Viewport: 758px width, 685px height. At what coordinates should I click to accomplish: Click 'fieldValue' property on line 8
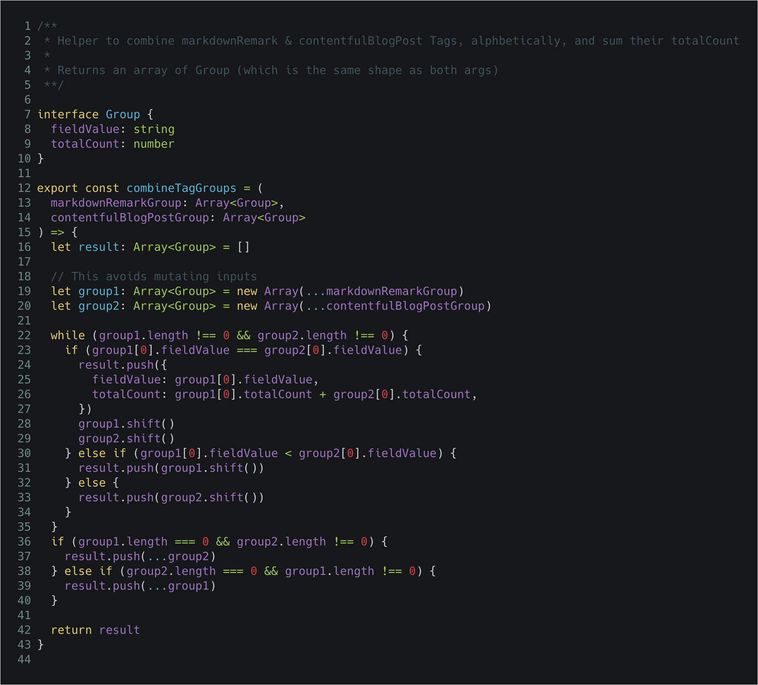(x=85, y=129)
